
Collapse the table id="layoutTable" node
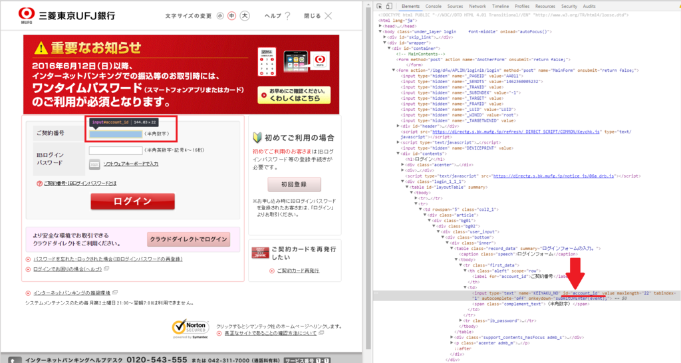[x=408, y=187]
